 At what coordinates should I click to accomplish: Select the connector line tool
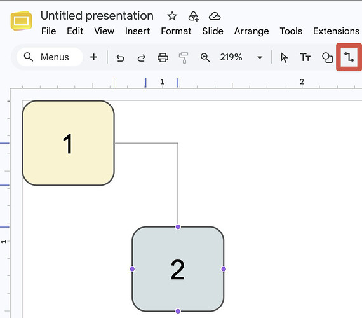tap(349, 57)
